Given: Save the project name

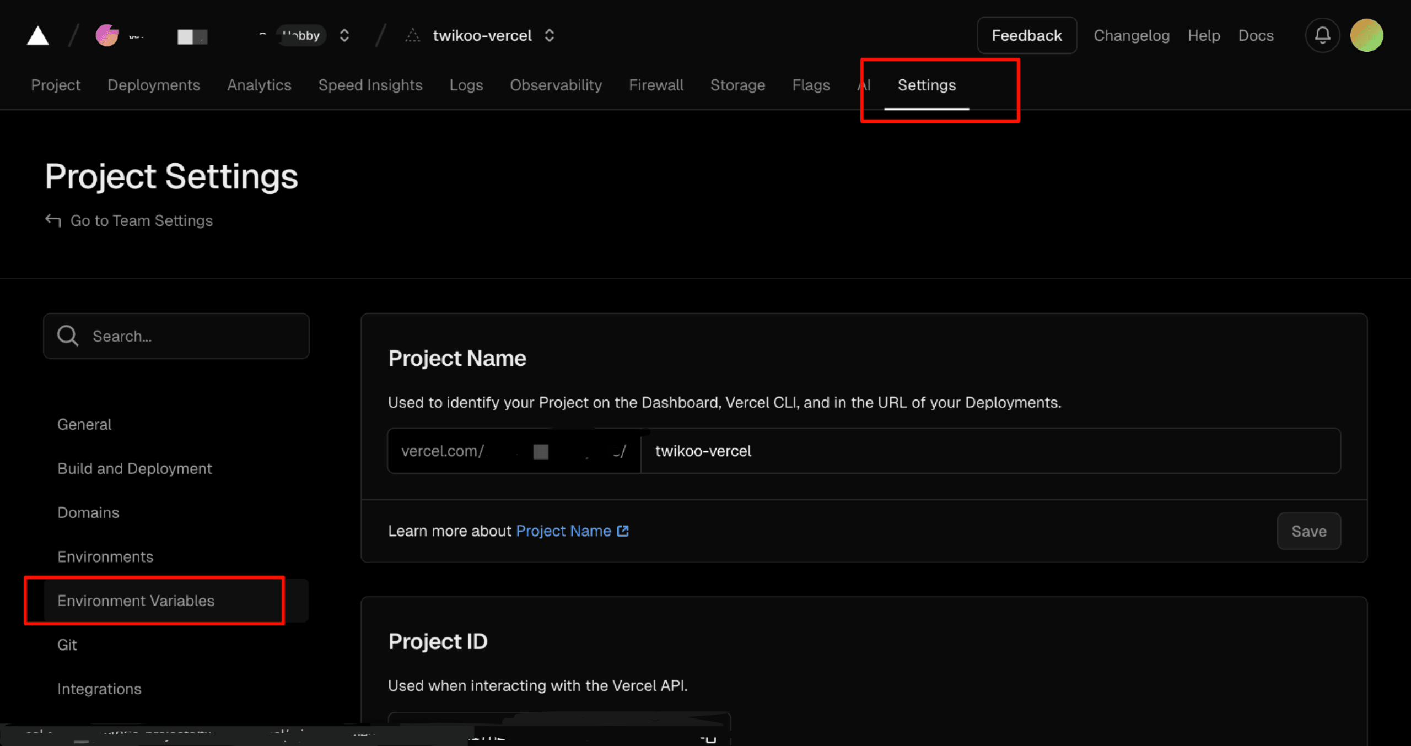Looking at the screenshot, I should [1309, 531].
